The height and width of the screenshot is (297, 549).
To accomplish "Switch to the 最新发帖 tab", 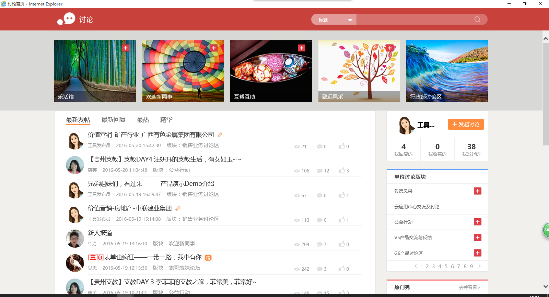I will click(78, 120).
